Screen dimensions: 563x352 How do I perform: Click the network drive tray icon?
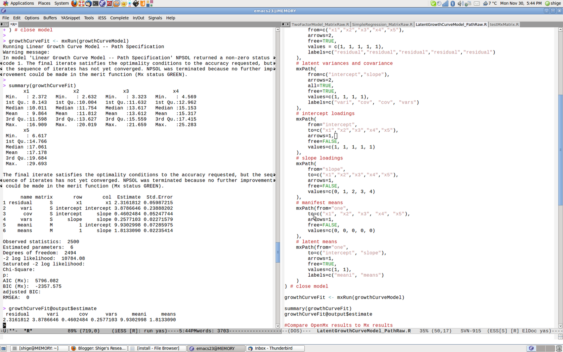tap(468, 4)
